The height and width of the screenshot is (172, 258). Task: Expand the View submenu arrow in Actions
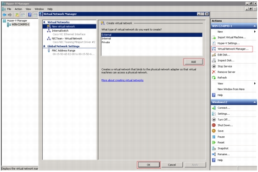255,83
